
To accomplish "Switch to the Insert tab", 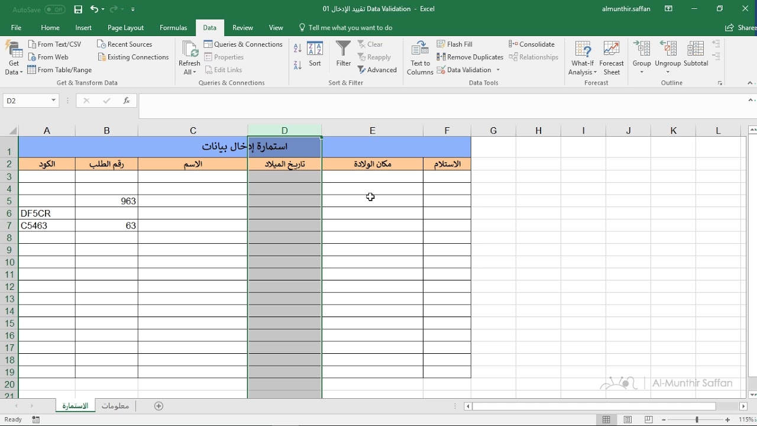I will [83, 28].
